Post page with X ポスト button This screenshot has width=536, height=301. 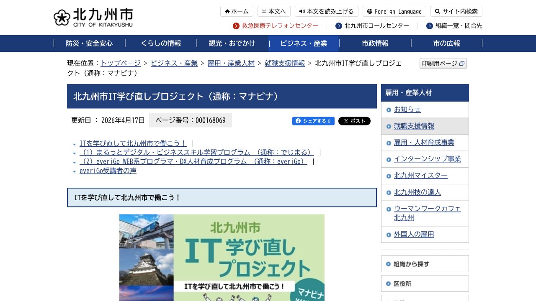coord(354,121)
